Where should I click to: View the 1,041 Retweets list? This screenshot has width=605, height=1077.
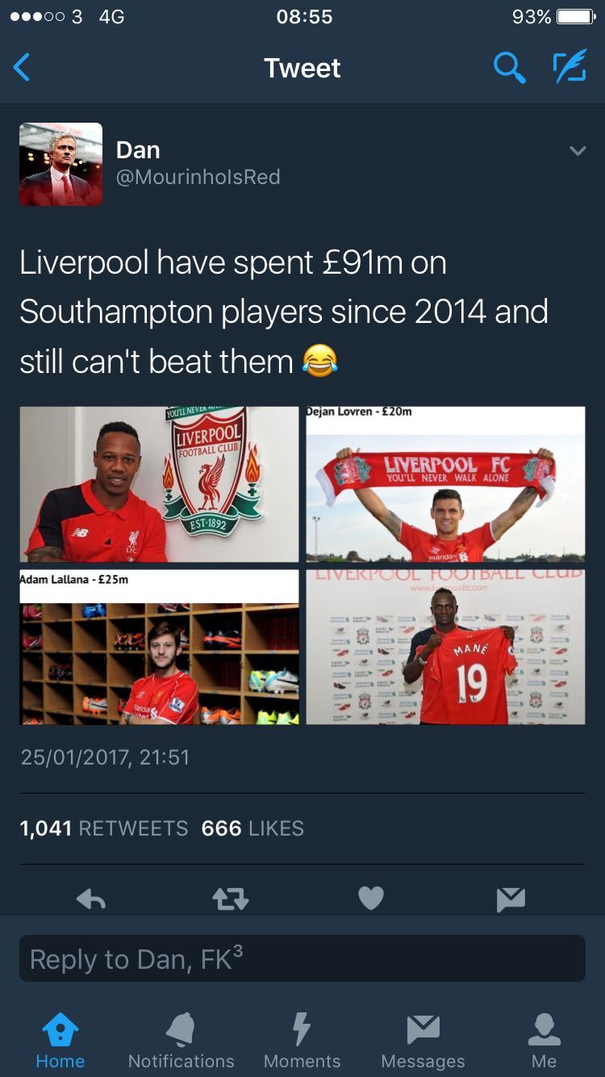click(x=104, y=828)
